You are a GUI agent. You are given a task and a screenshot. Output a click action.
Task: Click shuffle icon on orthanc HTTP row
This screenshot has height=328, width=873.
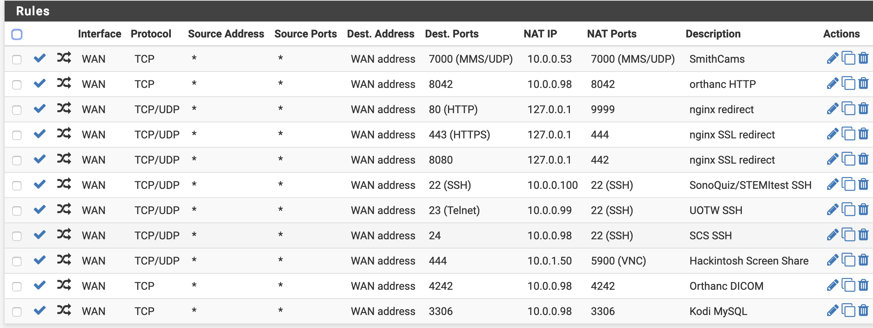[64, 83]
